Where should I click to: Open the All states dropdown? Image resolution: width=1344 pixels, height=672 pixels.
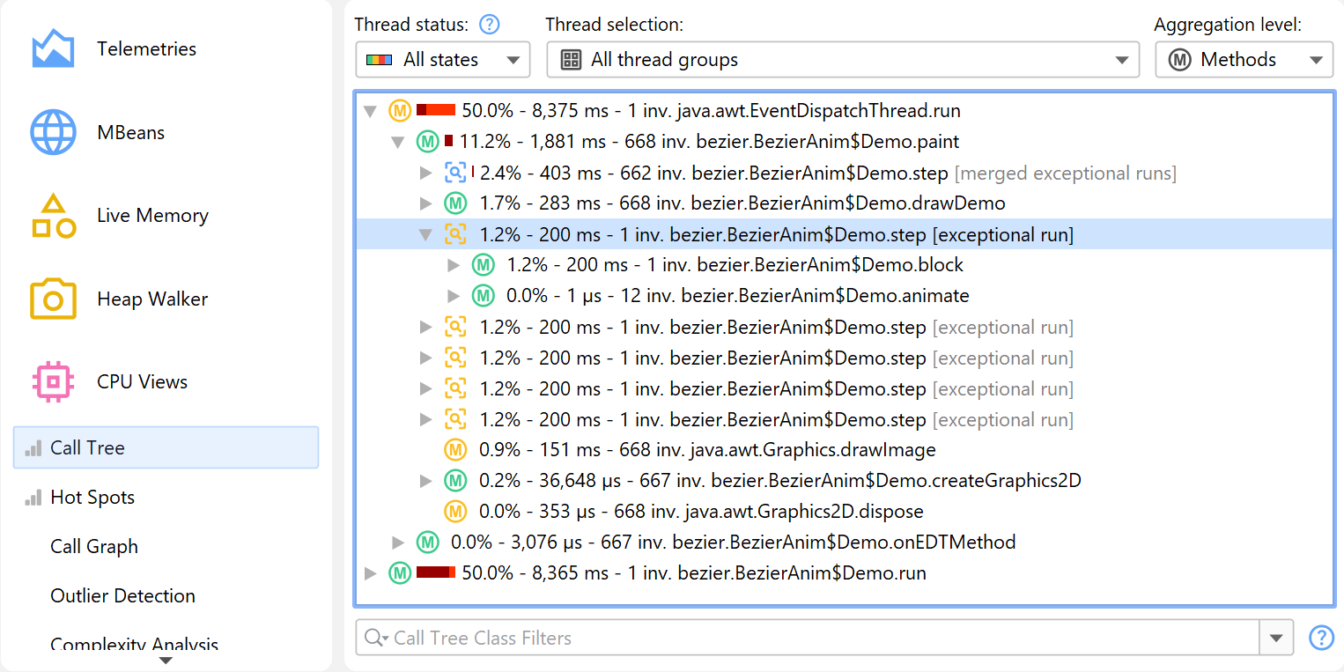pos(443,60)
